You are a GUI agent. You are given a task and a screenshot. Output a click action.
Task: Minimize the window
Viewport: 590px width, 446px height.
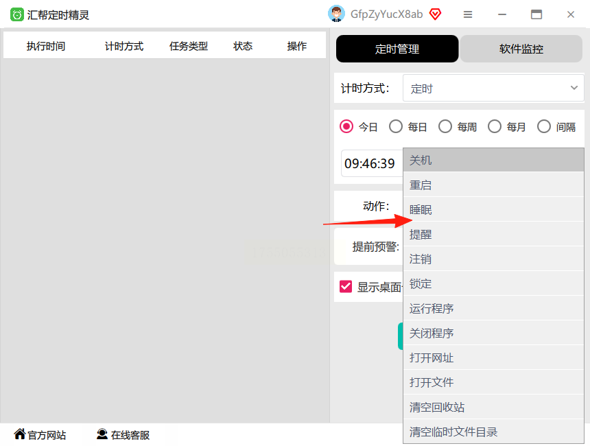point(502,14)
